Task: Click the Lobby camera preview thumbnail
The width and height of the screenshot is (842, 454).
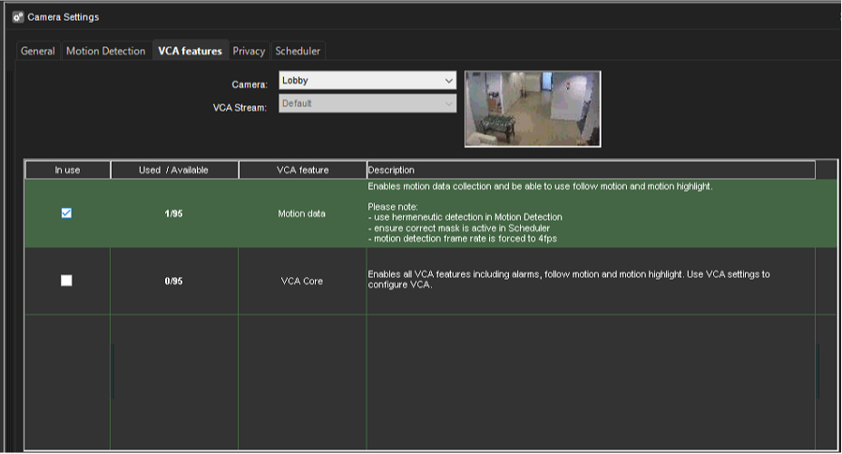Action: click(x=532, y=108)
